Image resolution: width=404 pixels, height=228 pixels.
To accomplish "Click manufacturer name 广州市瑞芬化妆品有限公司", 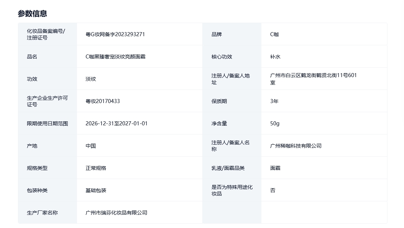I will 116,213.
